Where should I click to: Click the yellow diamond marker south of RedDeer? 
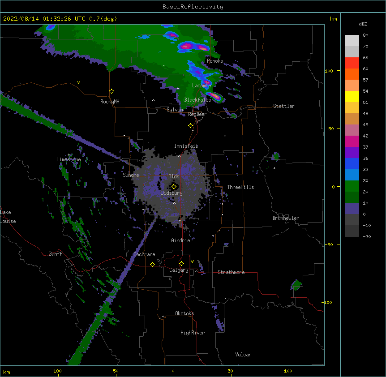click(x=191, y=126)
